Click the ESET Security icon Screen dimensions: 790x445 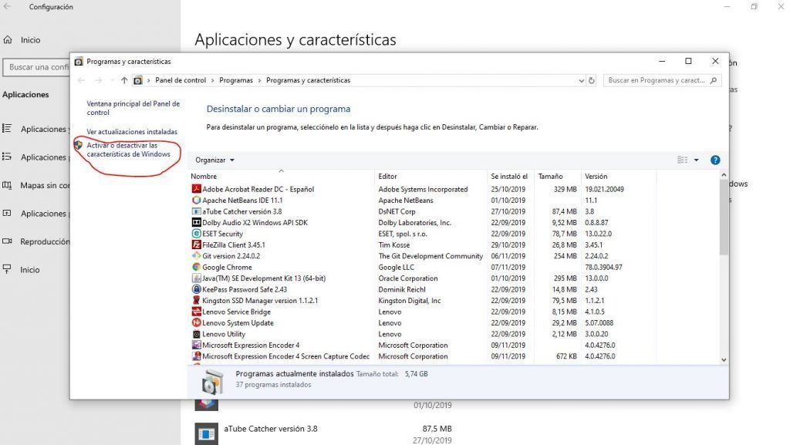197,234
